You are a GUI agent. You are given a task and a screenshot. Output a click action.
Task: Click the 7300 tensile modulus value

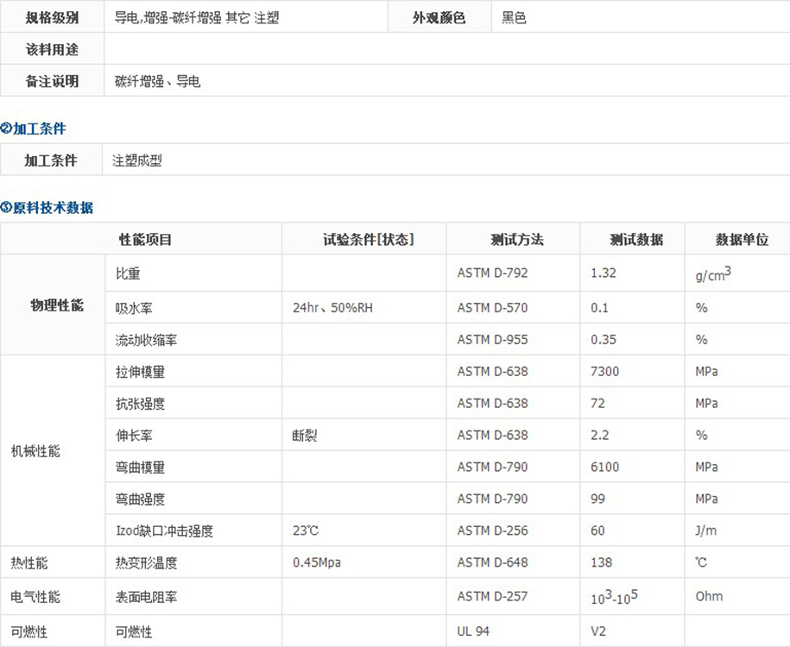pyautogui.click(x=604, y=372)
